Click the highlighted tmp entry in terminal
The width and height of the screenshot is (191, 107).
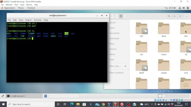[x=66, y=34]
